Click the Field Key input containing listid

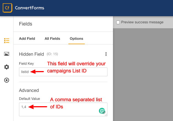tap(63, 72)
